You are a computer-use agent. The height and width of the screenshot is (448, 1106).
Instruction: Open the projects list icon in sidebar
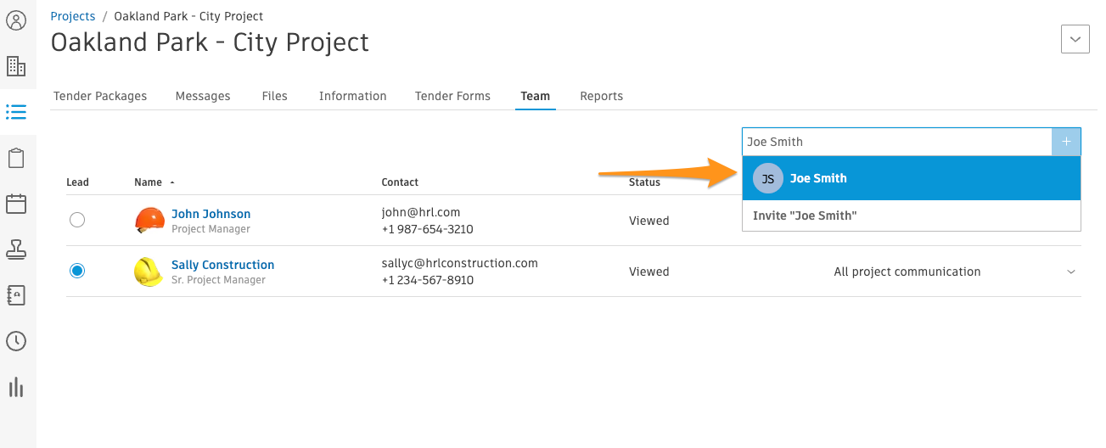point(16,112)
